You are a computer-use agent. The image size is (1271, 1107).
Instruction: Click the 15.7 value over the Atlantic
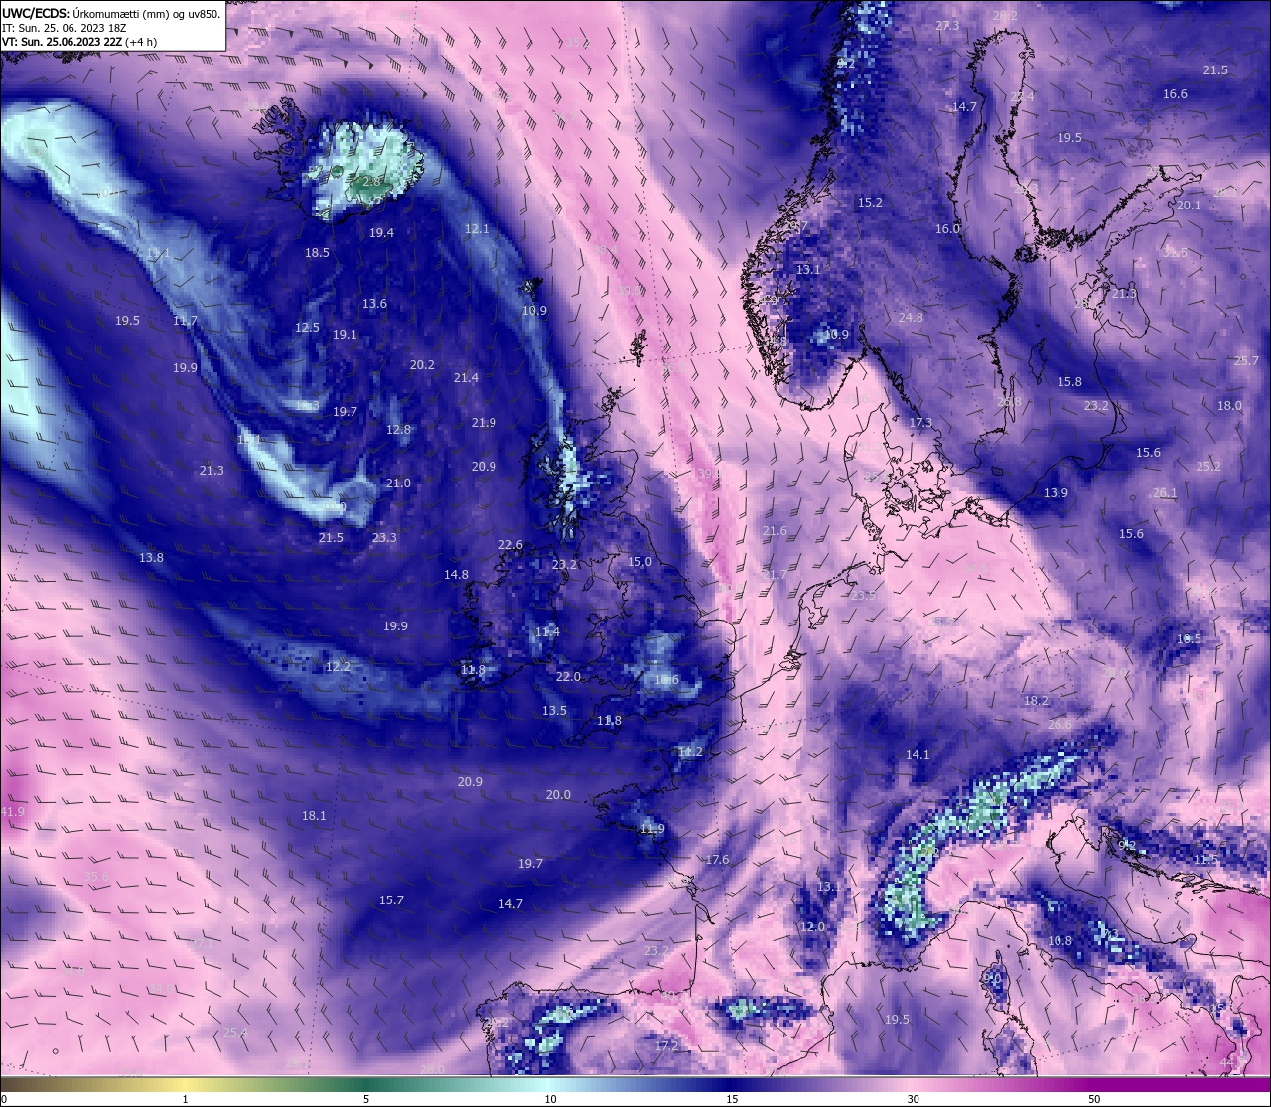click(x=391, y=899)
